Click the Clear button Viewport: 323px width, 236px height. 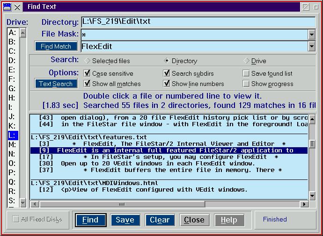pyautogui.click(x=160, y=220)
